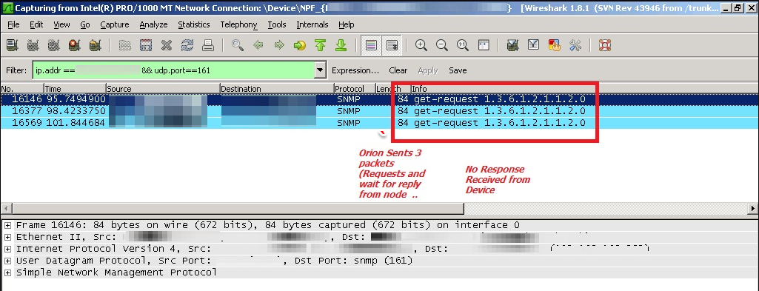Open help with the lifebuoy icon
This screenshot has height=291, width=759.
pyautogui.click(x=604, y=45)
